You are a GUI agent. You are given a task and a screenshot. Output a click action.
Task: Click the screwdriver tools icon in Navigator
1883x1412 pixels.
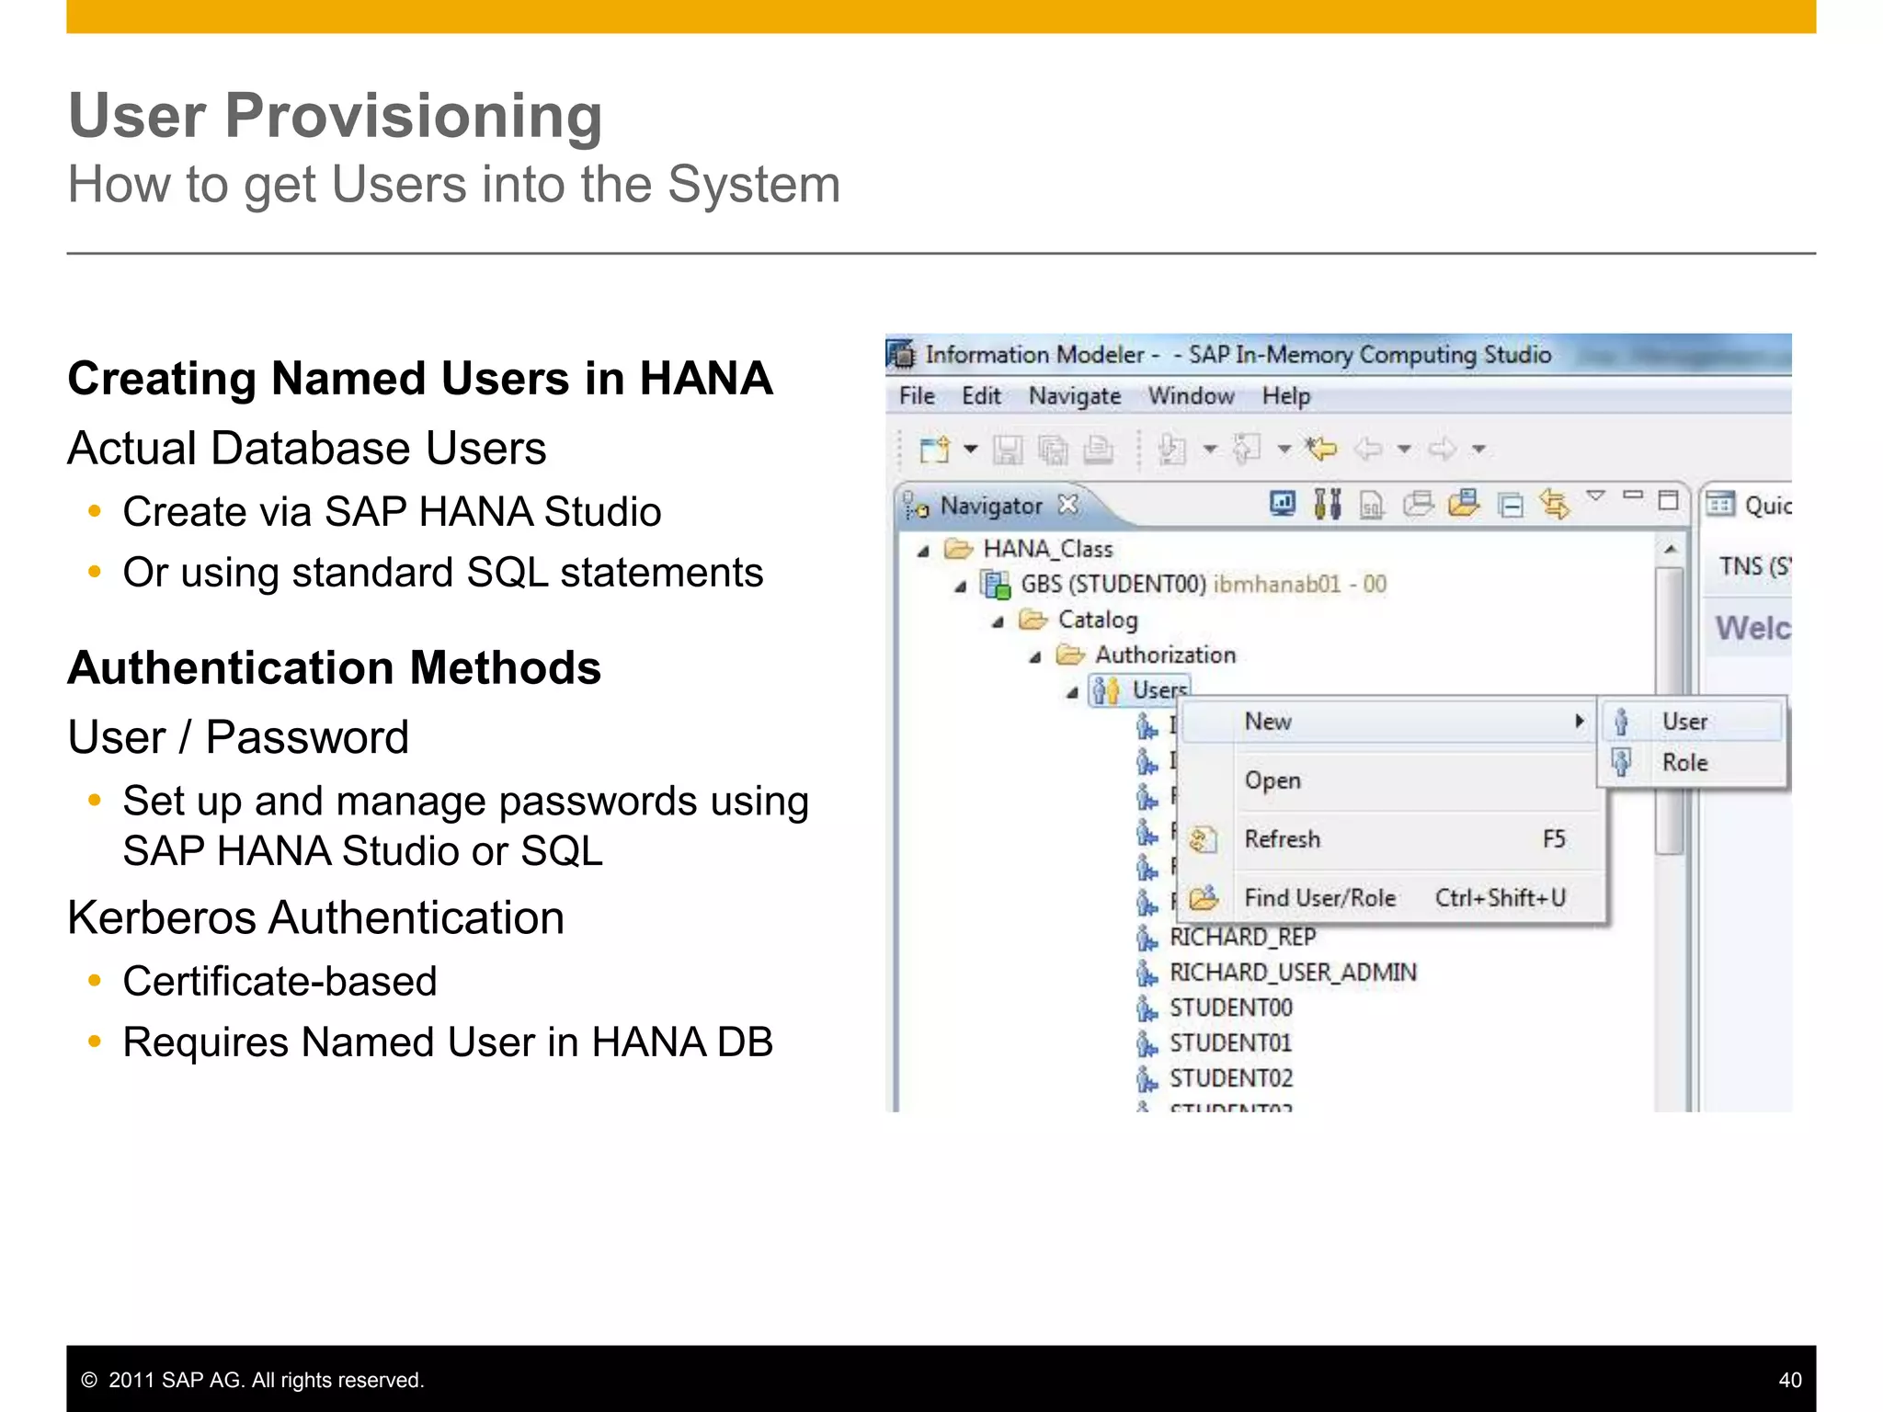[x=1327, y=504]
